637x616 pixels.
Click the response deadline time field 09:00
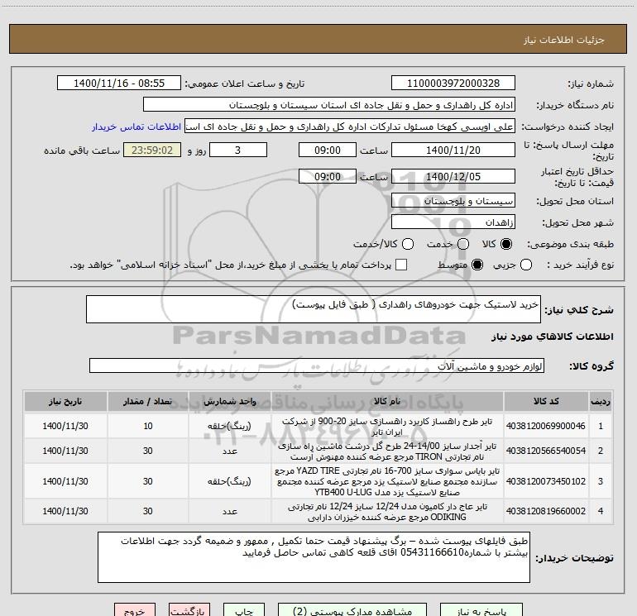point(328,150)
